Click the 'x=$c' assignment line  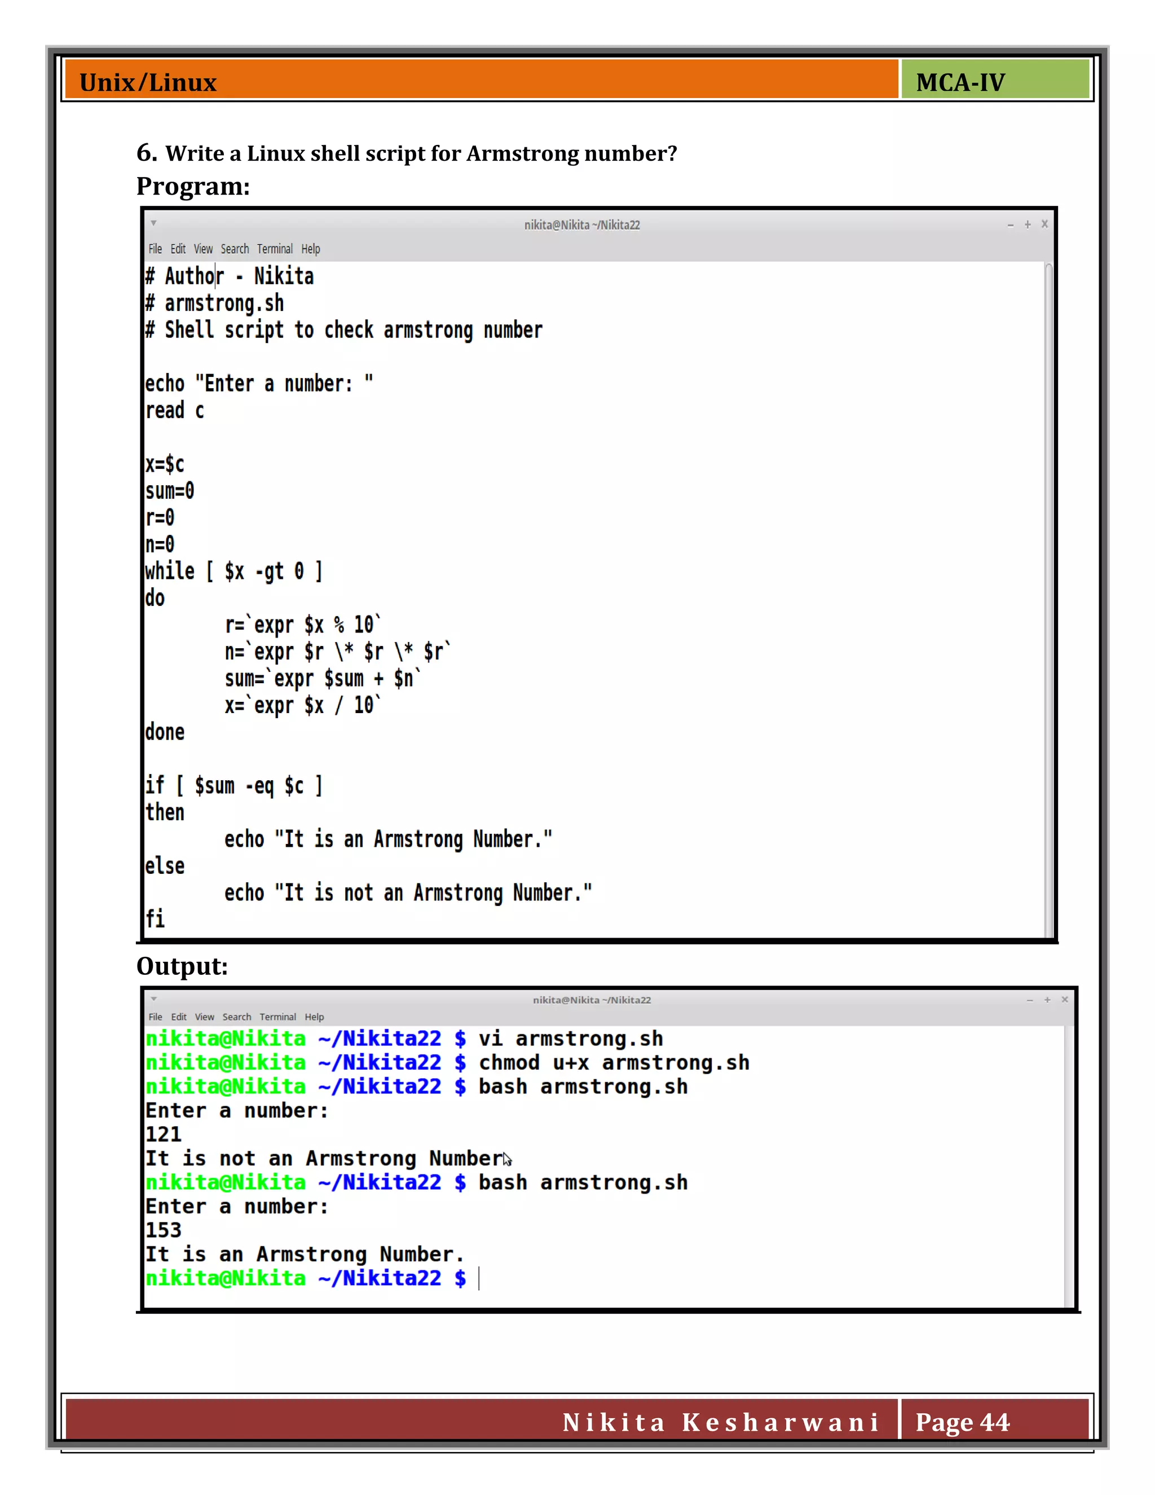[x=165, y=464]
